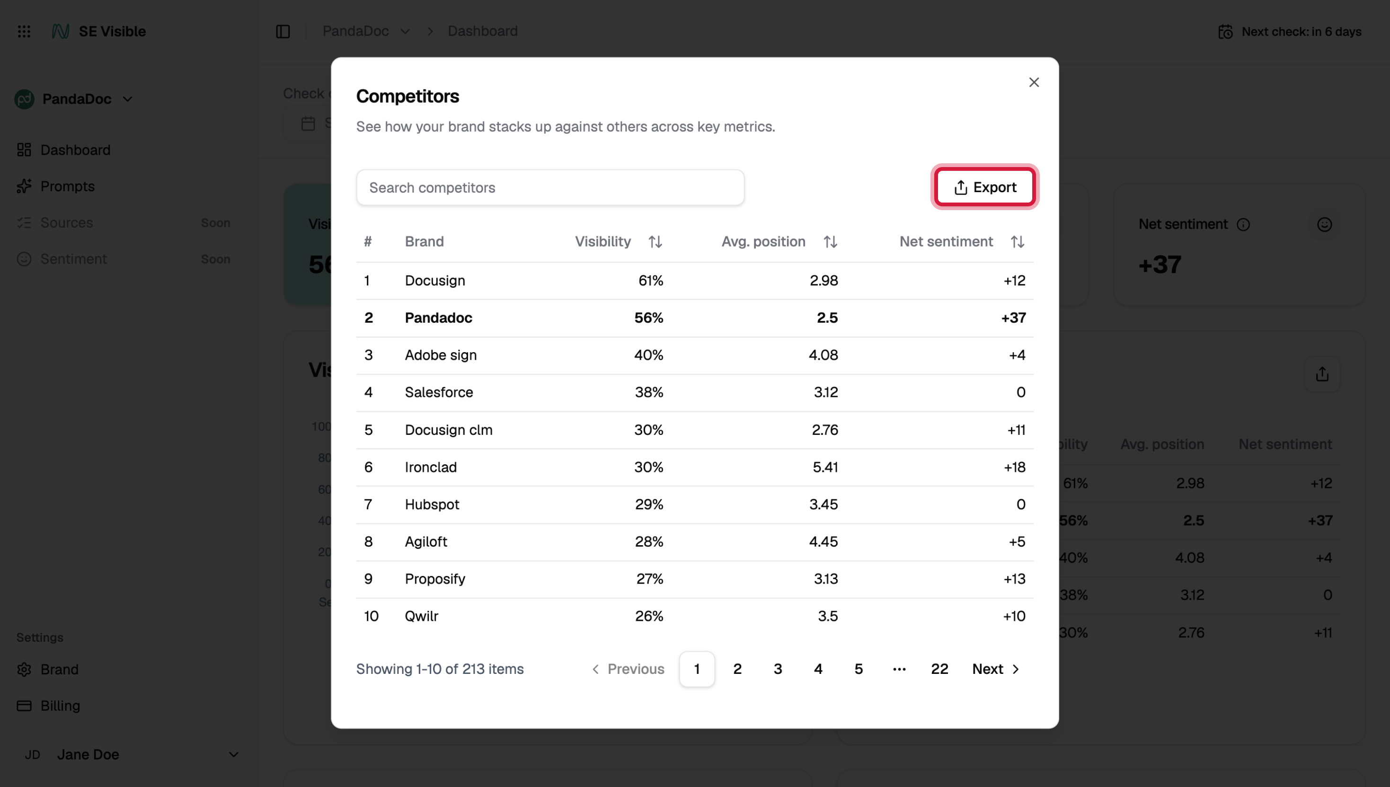Jump to page 22 of competitors
Screen dimensions: 1390x787
pos(939,669)
